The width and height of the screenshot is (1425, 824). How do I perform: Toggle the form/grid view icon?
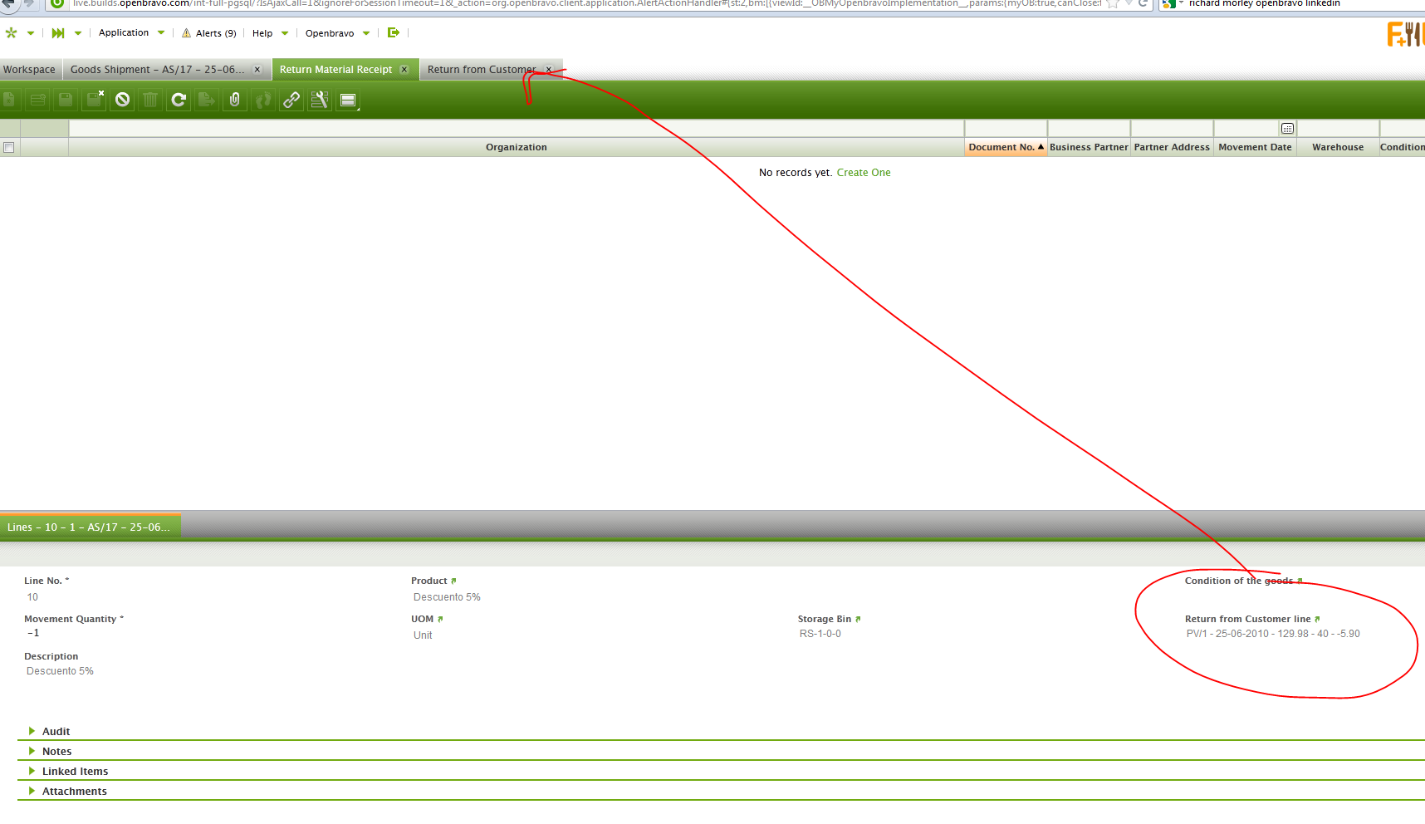(x=348, y=101)
